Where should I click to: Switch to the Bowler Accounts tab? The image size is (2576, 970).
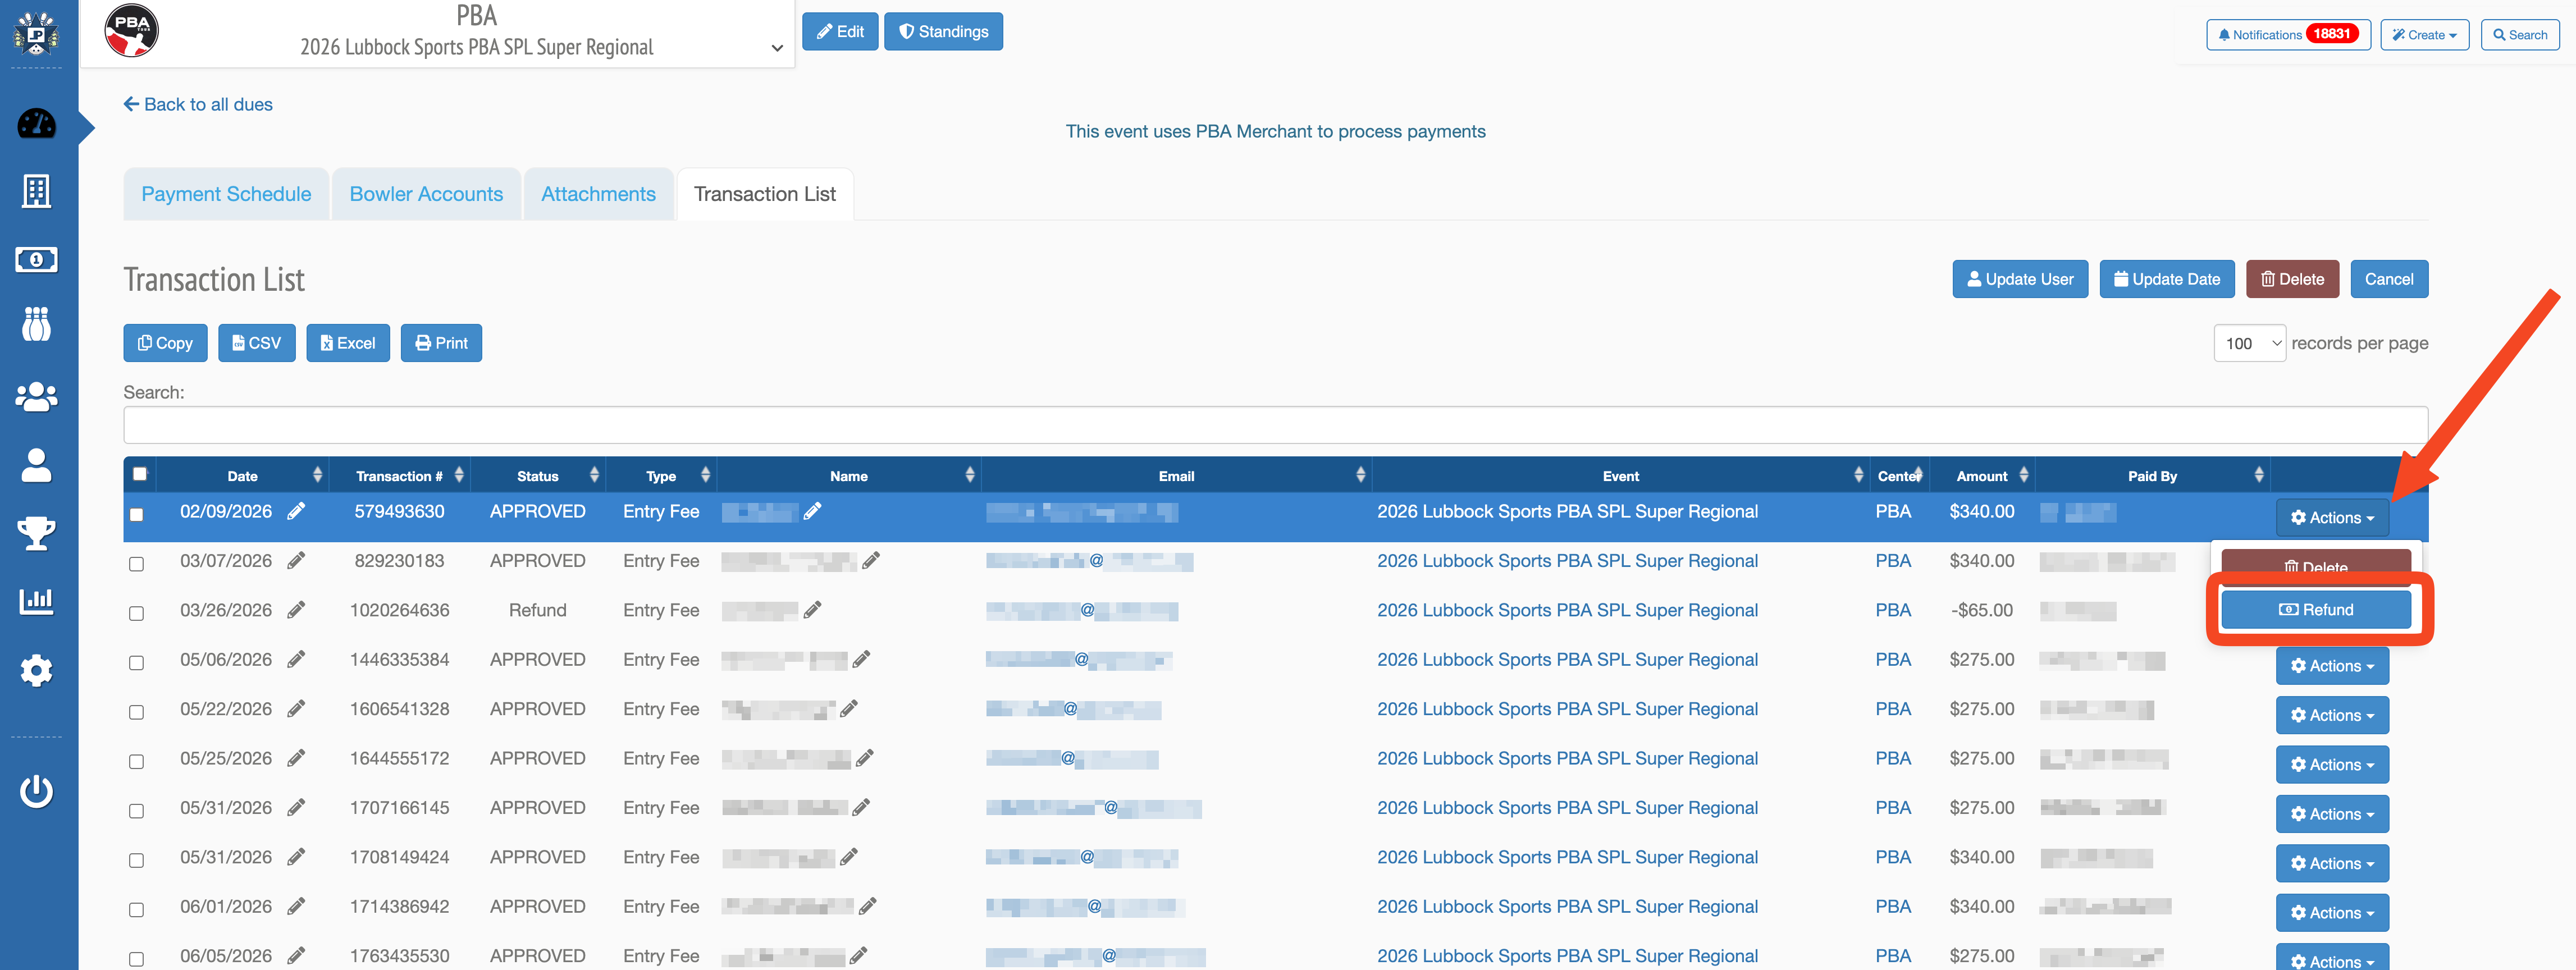coord(426,194)
